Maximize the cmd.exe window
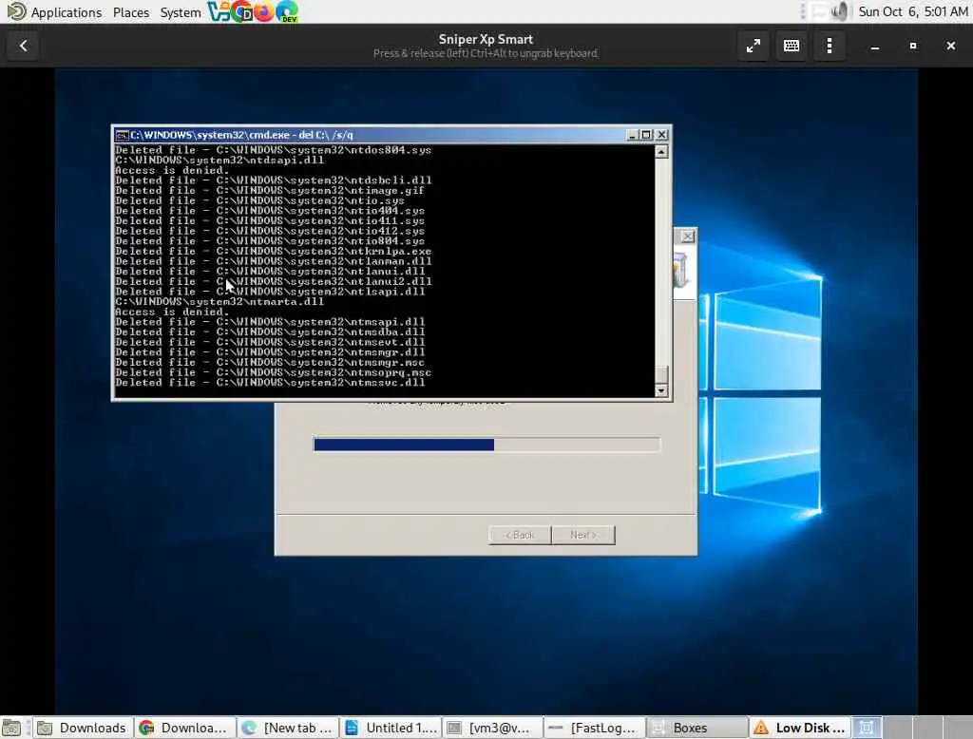Image resolution: width=973 pixels, height=739 pixels. tap(646, 135)
